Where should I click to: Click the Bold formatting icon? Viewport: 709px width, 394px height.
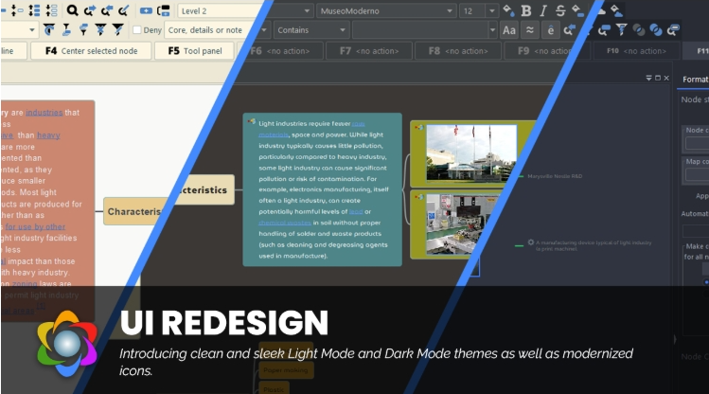coord(526,10)
